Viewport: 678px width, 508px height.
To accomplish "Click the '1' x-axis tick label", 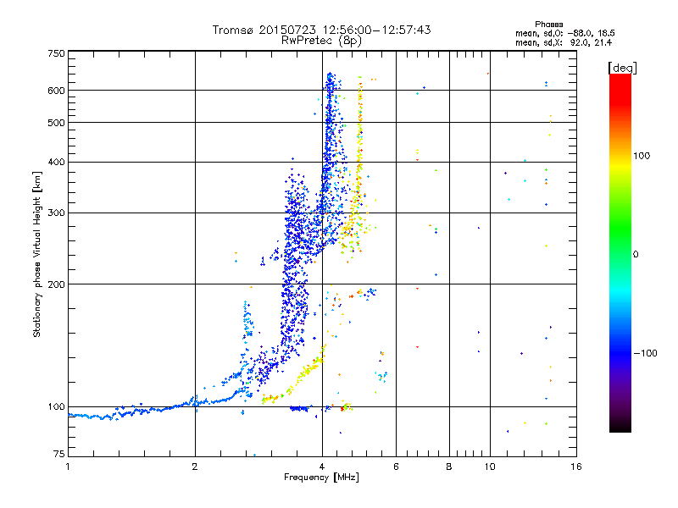I will click(x=68, y=467).
